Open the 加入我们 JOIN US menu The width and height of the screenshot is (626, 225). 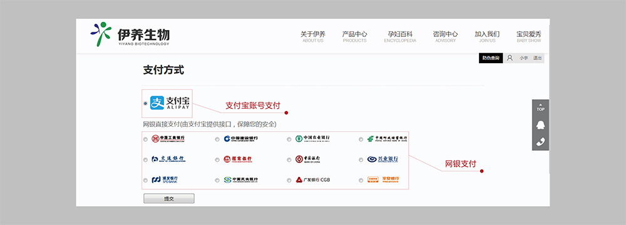tap(487, 37)
